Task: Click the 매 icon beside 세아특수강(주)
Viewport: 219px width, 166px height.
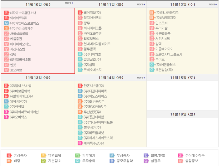Action: tap(80, 143)
